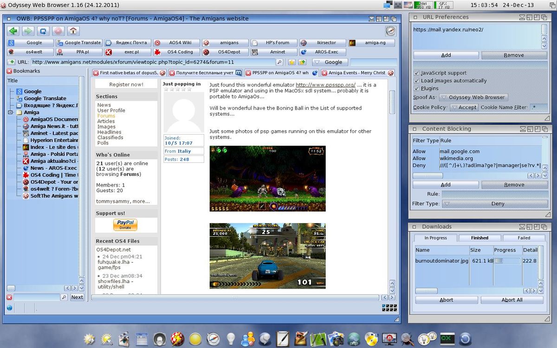Image resolution: width=557 pixels, height=348 pixels.
Task: Open the Cookie Policy Accept dropdown
Action: [463, 107]
